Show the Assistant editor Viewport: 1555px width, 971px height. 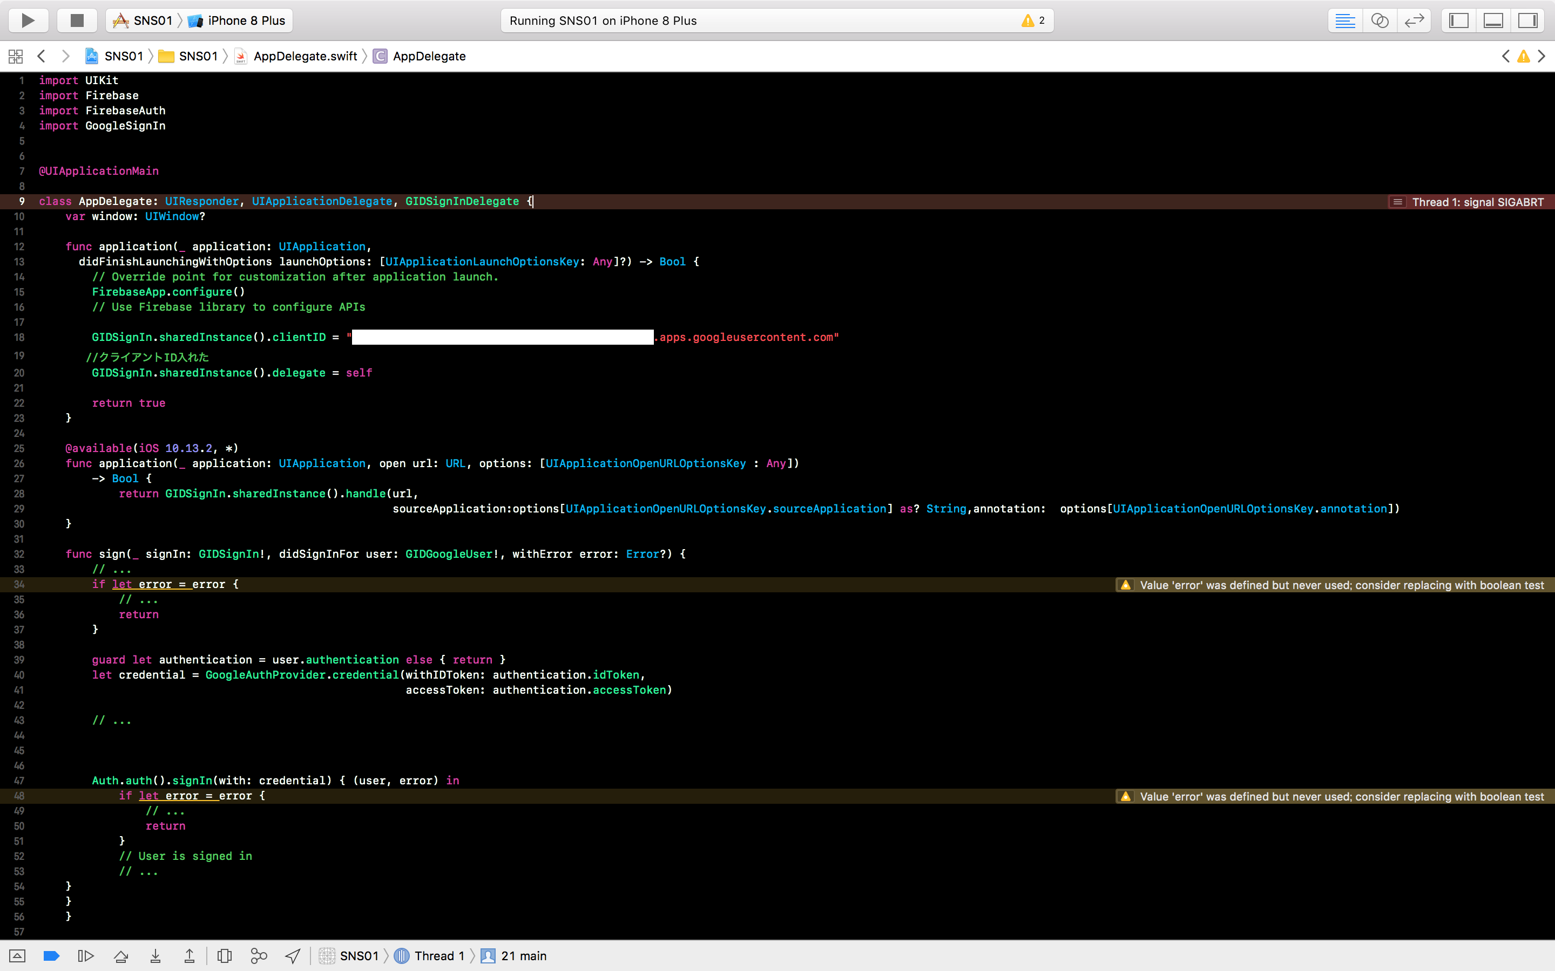click(x=1380, y=20)
